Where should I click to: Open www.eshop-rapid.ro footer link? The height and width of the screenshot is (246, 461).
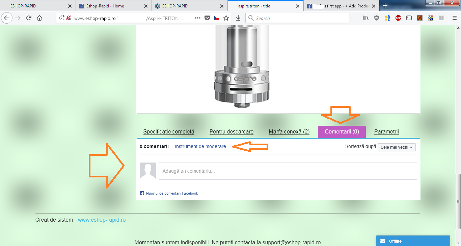(102, 220)
